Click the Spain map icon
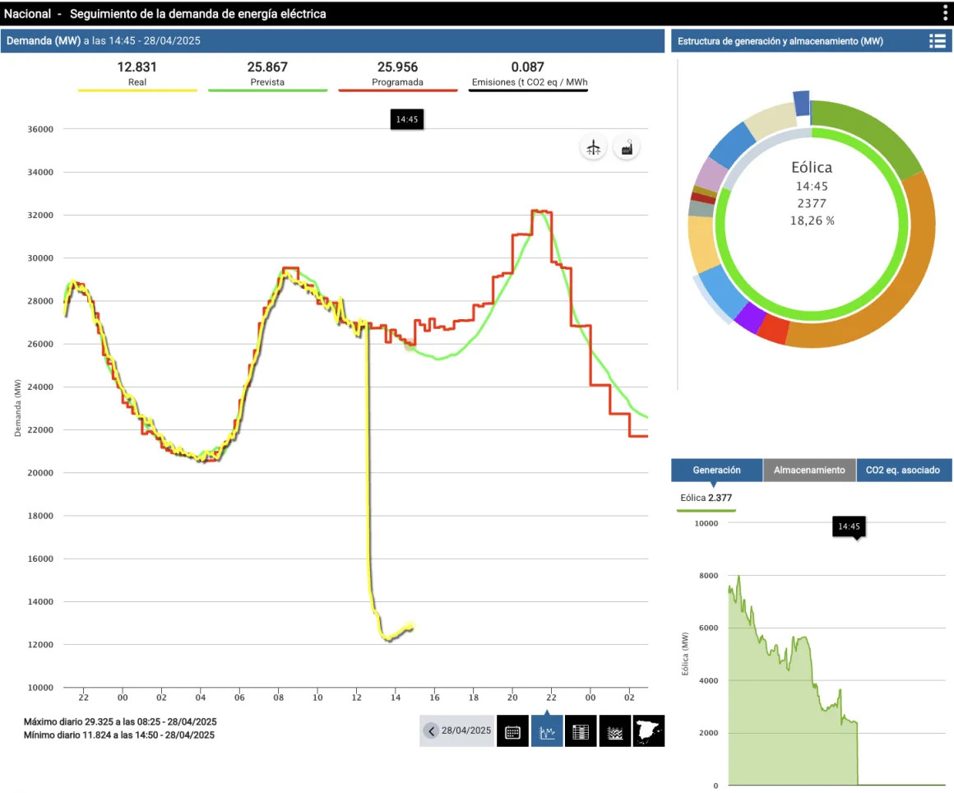Screen dimensions: 954x793 pyautogui.click(x=648, y=730)
